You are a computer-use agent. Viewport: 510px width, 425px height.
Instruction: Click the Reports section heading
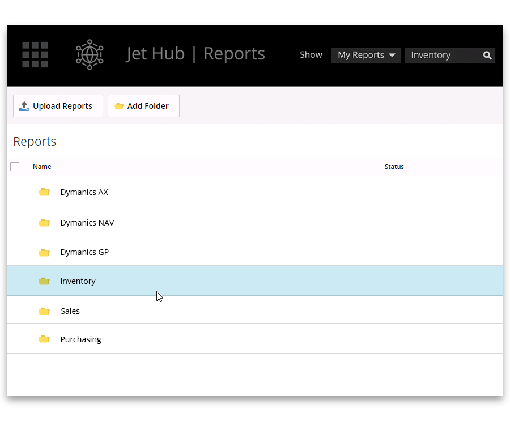tap(35, 142)
